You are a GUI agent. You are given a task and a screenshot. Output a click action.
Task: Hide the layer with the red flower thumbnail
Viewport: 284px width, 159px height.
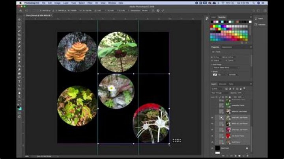212,136
